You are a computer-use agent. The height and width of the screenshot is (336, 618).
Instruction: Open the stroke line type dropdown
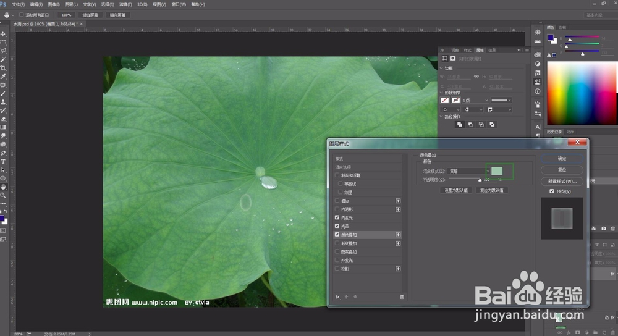[x=501, y=101]
